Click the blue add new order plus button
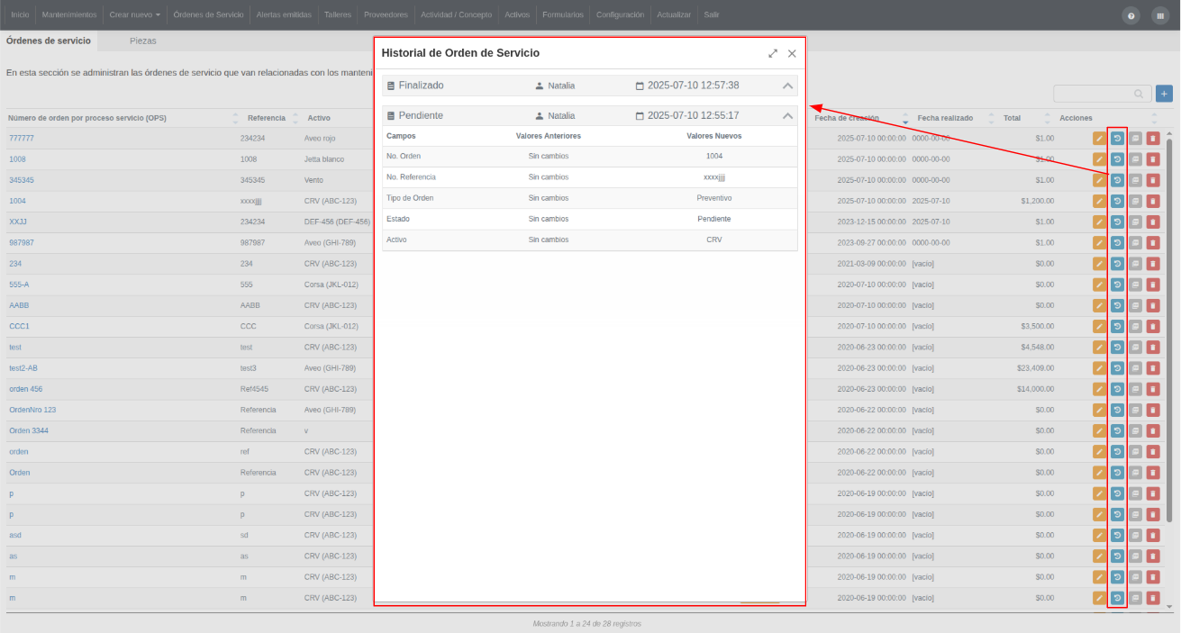This screenshot has width=1181, height=633. pos(1164,94)
